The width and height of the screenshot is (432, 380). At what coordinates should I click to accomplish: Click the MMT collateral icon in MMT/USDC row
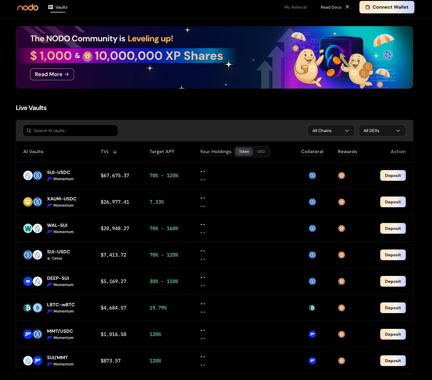[312, 334]
